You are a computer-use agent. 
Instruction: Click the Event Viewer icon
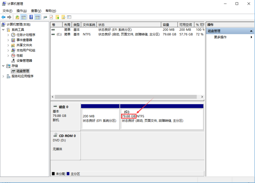13,40
